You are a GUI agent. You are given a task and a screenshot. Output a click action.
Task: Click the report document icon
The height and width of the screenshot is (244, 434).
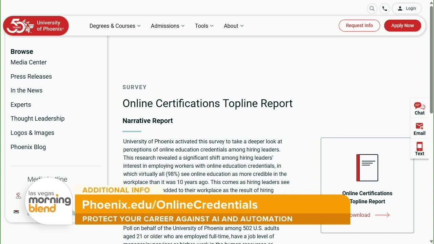coord(367,168)
